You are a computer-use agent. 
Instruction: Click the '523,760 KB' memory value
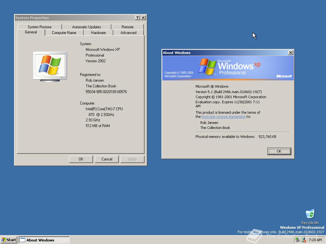pos(267,137)
